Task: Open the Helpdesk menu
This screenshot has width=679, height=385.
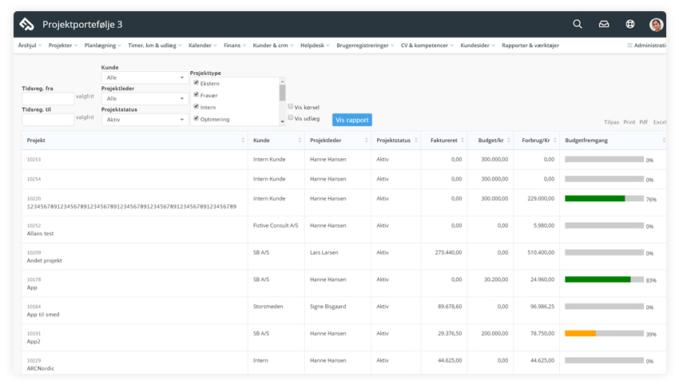Action: tap(315, 45)
